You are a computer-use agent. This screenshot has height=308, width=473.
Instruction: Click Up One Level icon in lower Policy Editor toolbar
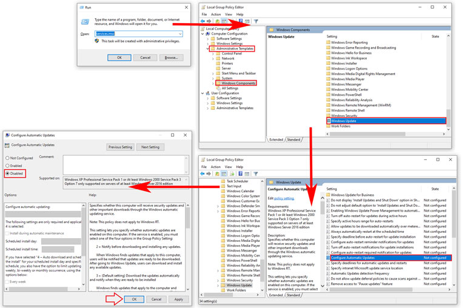pos(217,174)
